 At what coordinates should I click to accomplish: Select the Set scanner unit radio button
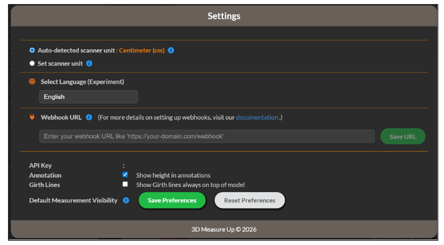pyautogui.click(x=32, y=63)
